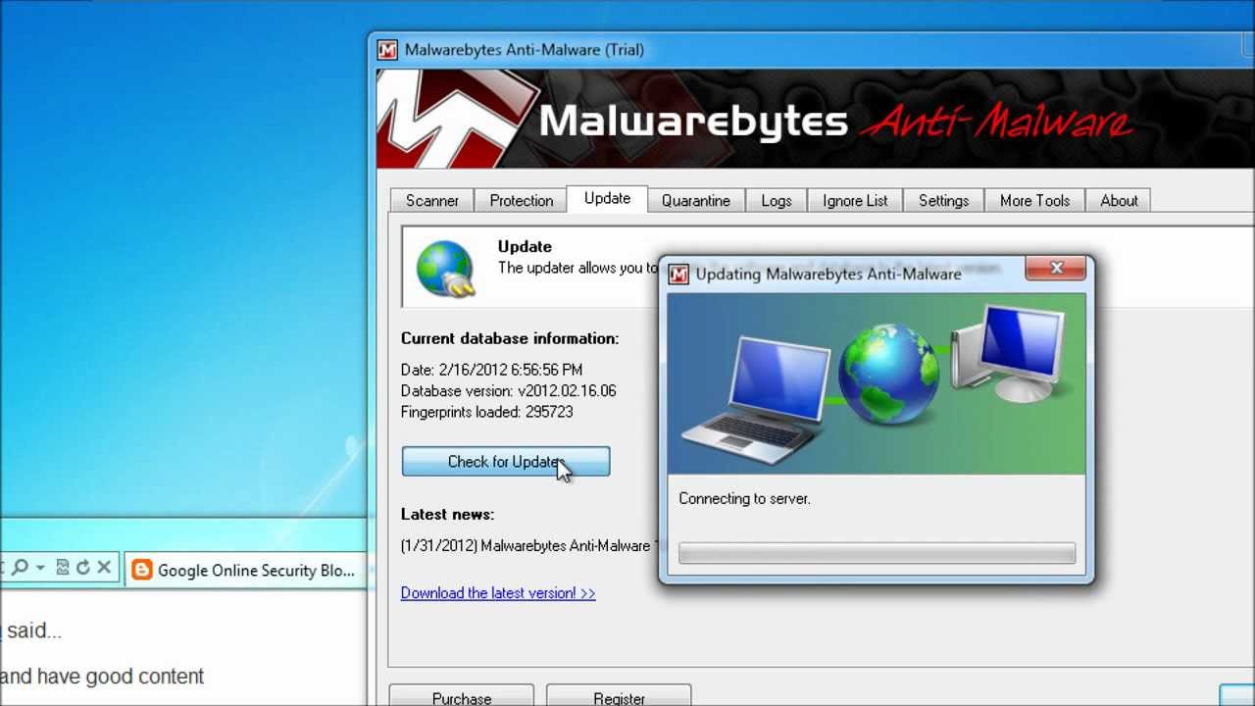The width and height of the screenshot is (1255, 706).
Task: Click the browser refresh icon
Action: tap(82, 567)
